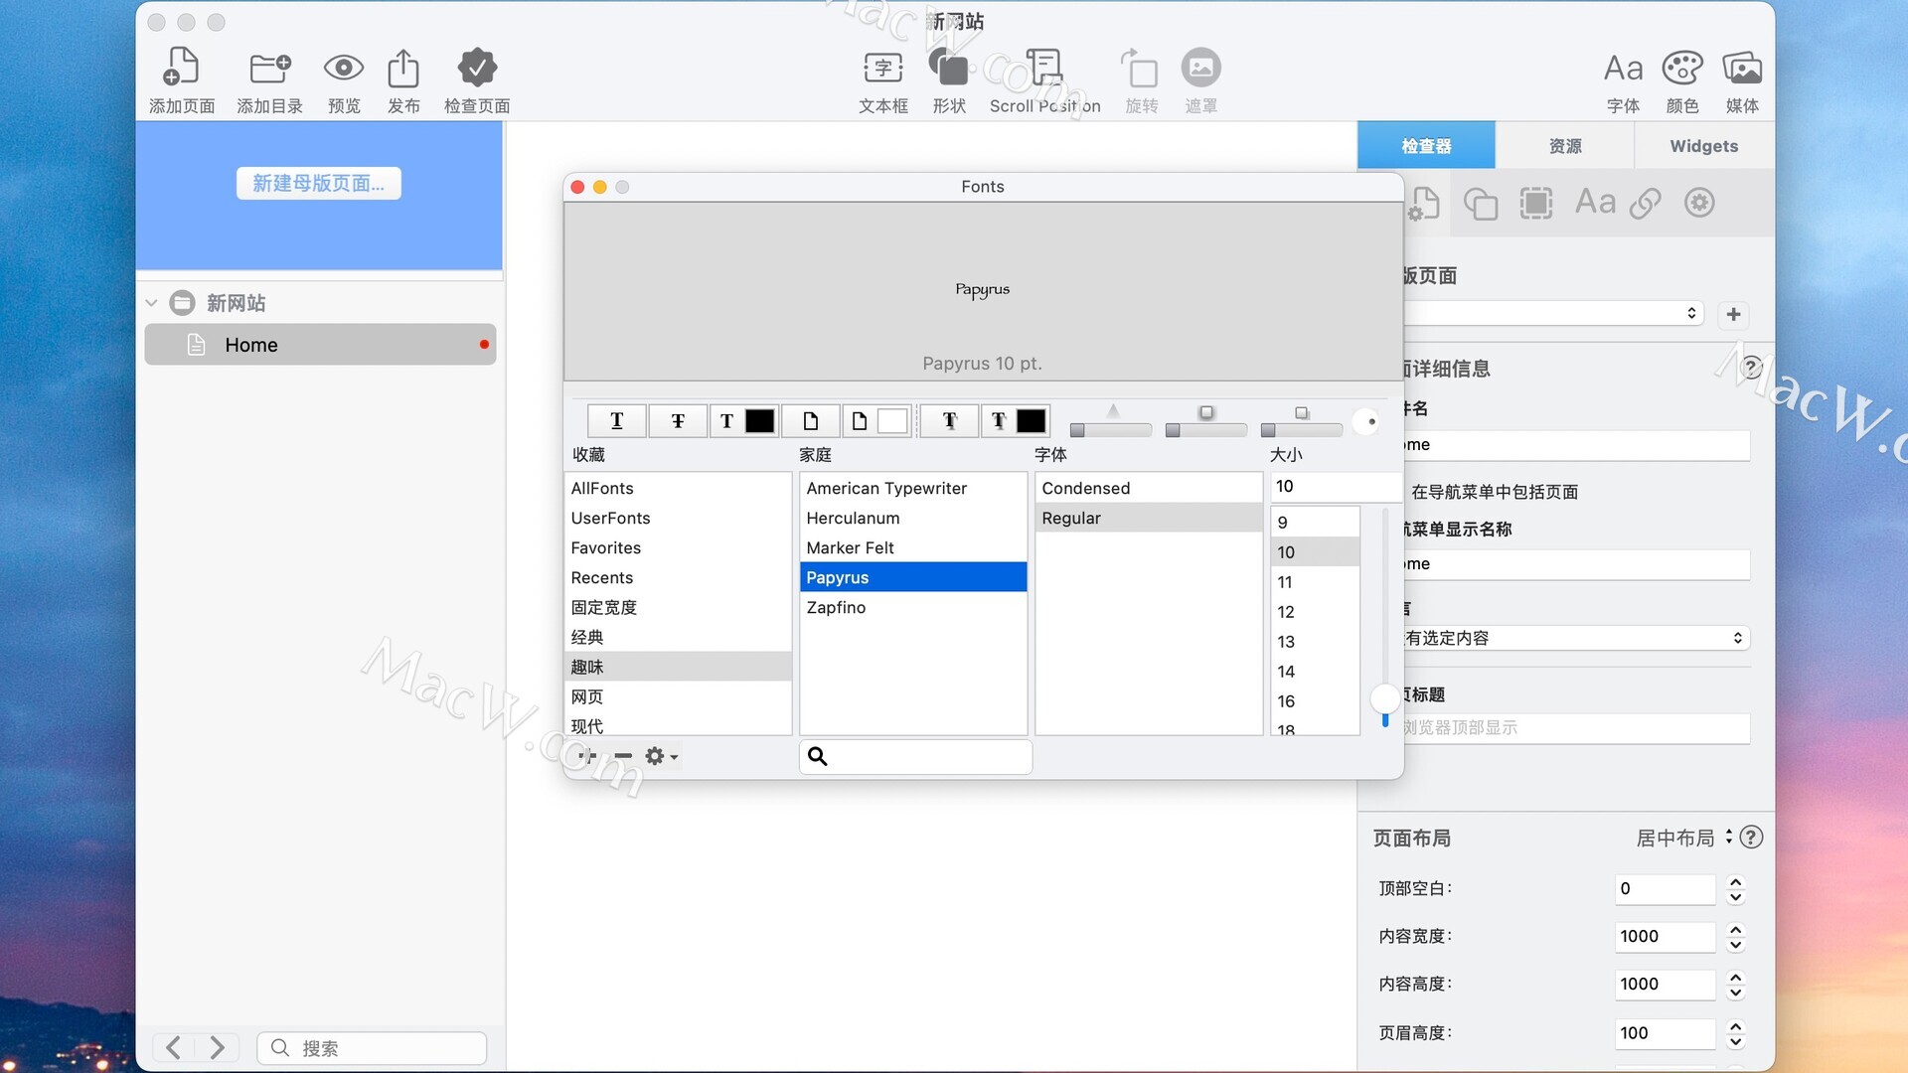
Task: Open the 颜色 color palette icon
Action: pyautogui.click(x=1682, y=68)
